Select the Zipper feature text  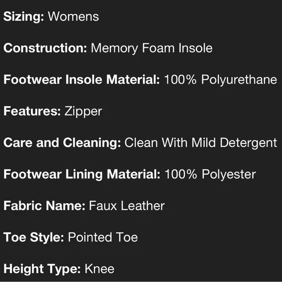pos(83,112)
